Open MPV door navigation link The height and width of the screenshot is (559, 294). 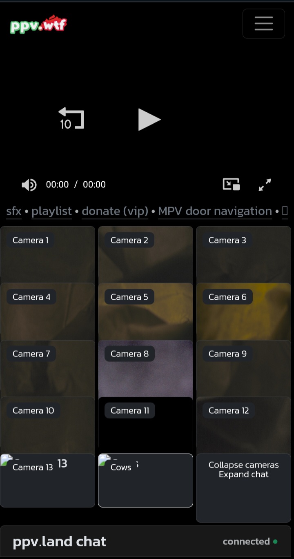coord(215,211)
